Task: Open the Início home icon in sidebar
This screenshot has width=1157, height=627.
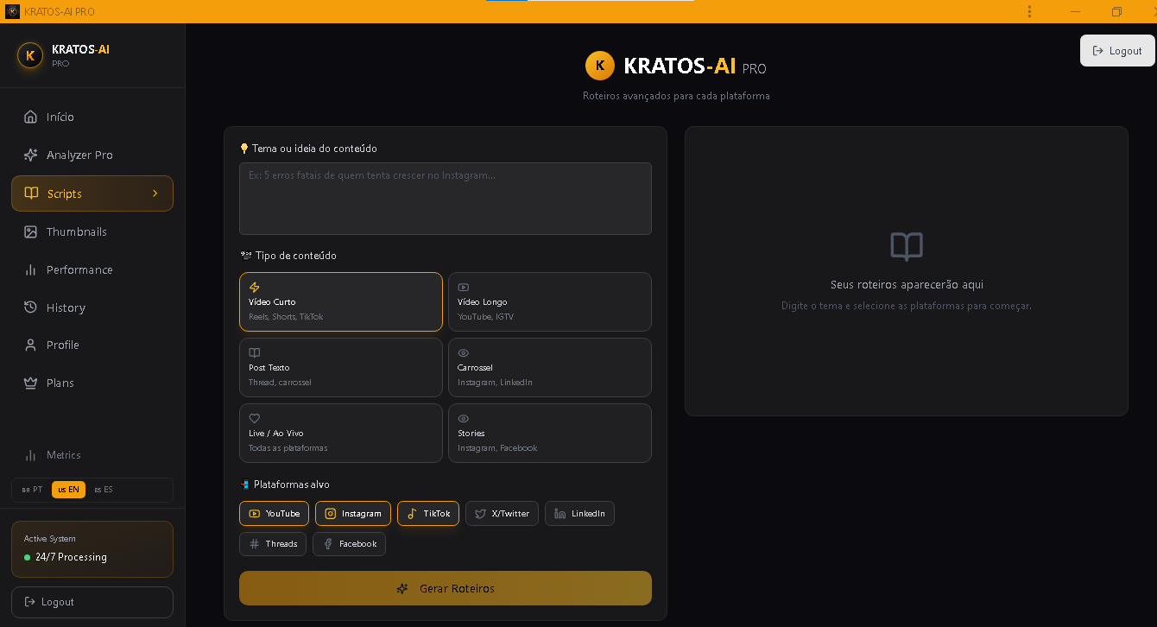Action: 30,117
